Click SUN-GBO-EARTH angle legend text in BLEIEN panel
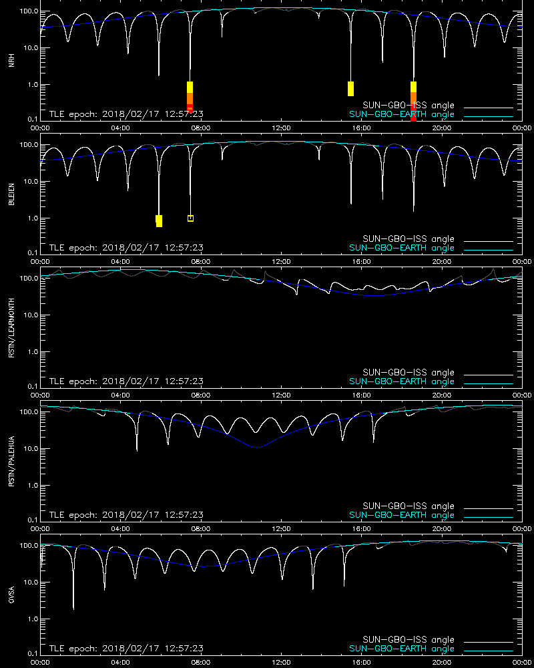The image size is (534, 668). point(402,248)
